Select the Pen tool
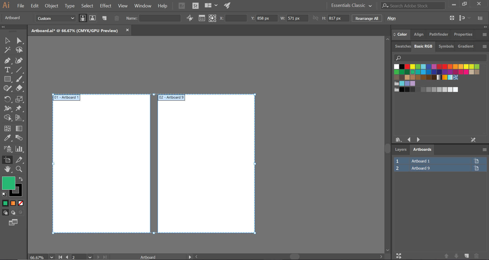 coord(7,61)
